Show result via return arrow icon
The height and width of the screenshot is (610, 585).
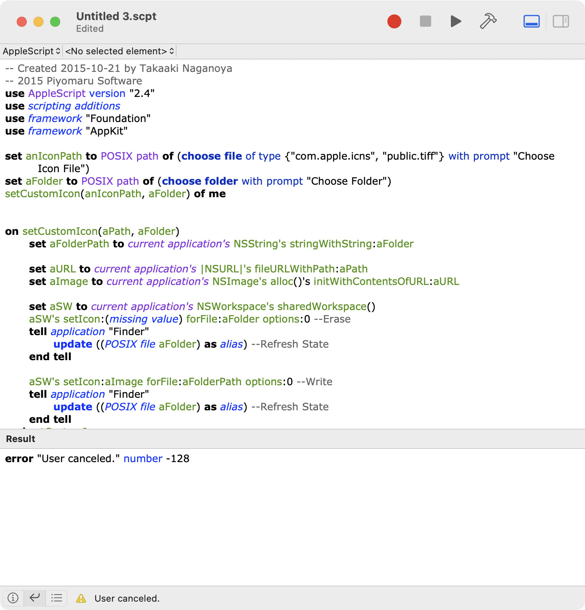point(35,598)
